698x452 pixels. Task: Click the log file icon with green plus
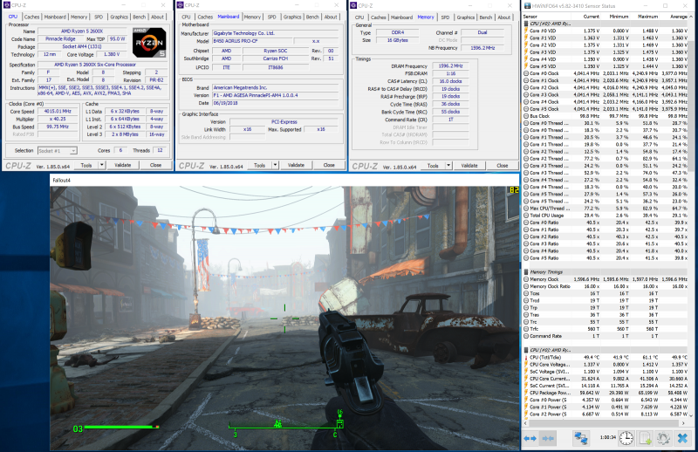646,438
